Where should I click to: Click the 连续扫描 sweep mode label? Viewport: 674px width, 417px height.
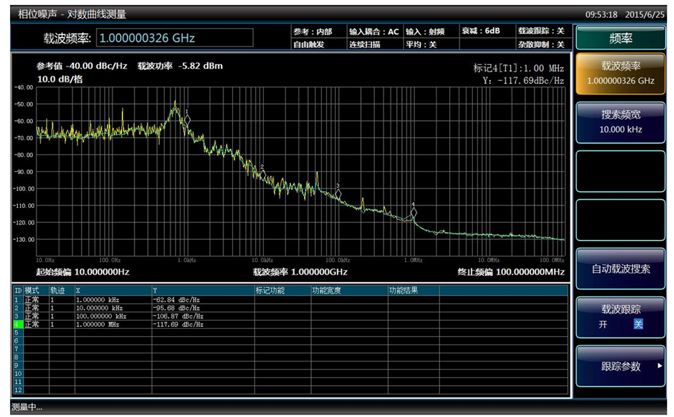365,45
